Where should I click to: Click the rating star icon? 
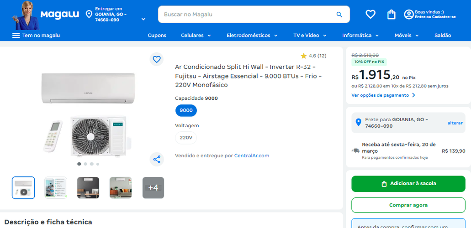tap(303, 56)
